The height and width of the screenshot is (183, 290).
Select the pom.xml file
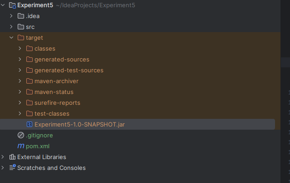pos(38,146)
